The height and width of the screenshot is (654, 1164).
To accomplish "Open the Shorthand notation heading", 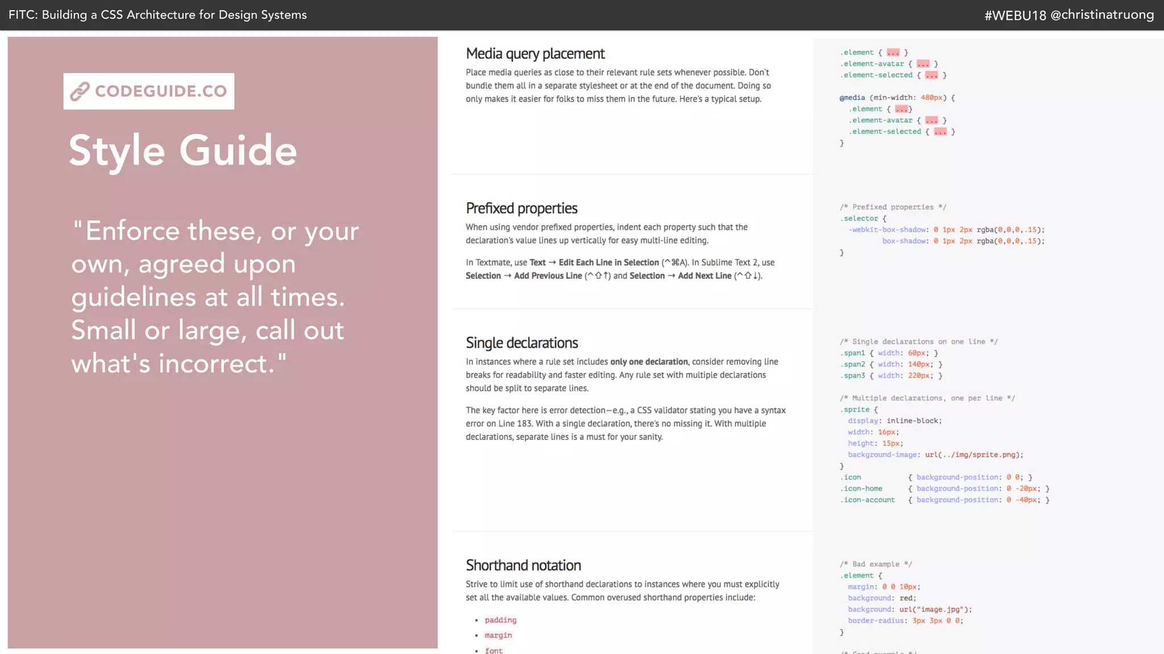I will [523, 565].
